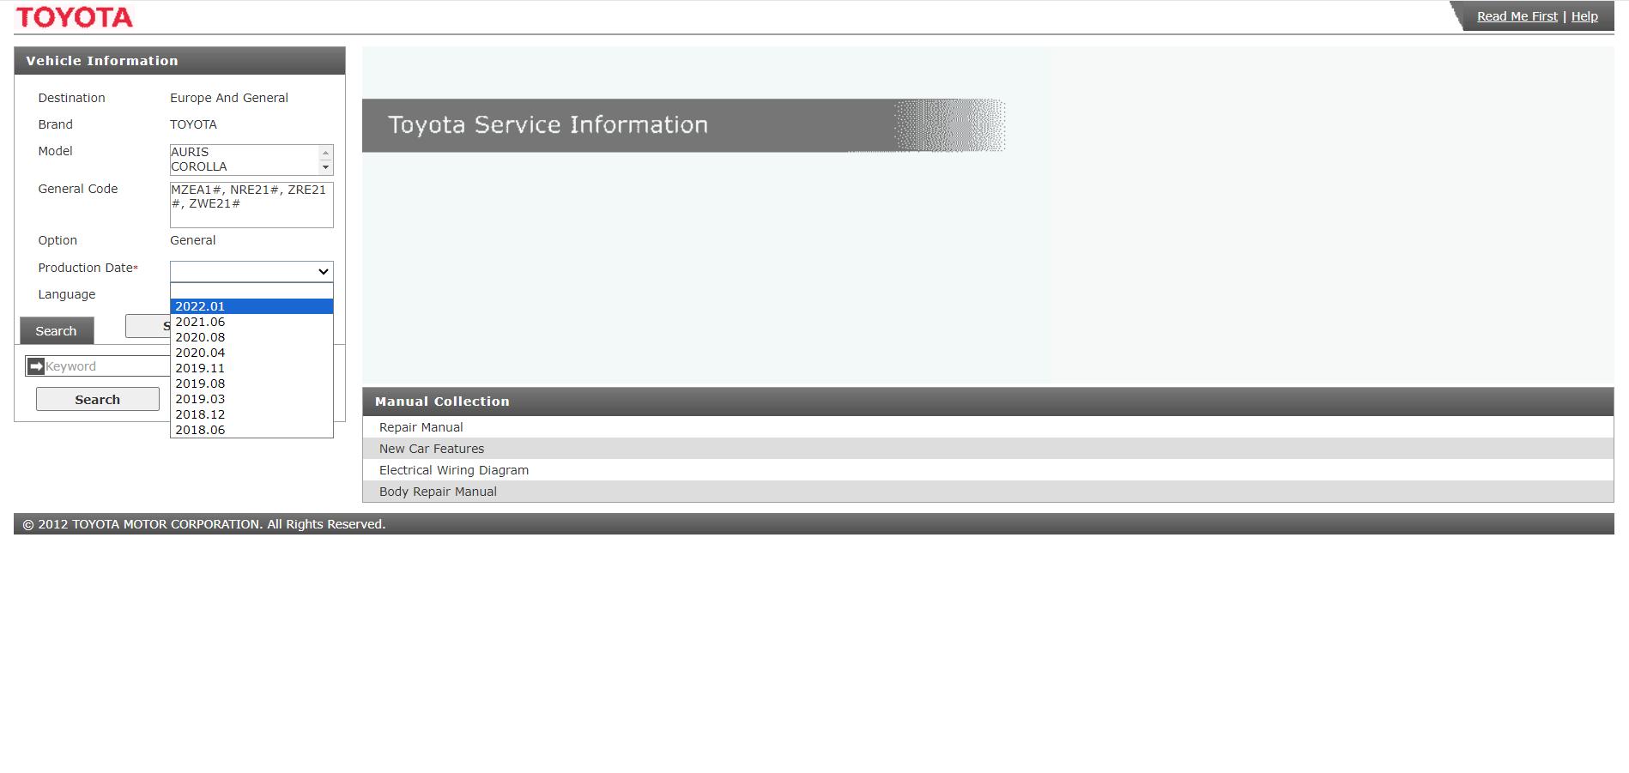Choose production date 2018.12
Screen dimensions: 1629x773
(251, 414)
